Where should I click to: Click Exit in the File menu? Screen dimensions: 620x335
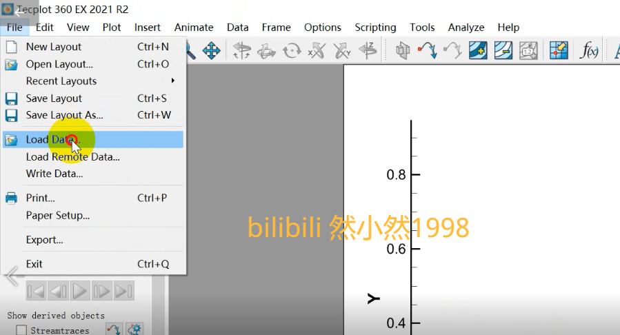coord(93,264)
